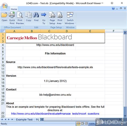127x126 pixels.
Task: Select row 21 header
Action: tap(3, 103)
